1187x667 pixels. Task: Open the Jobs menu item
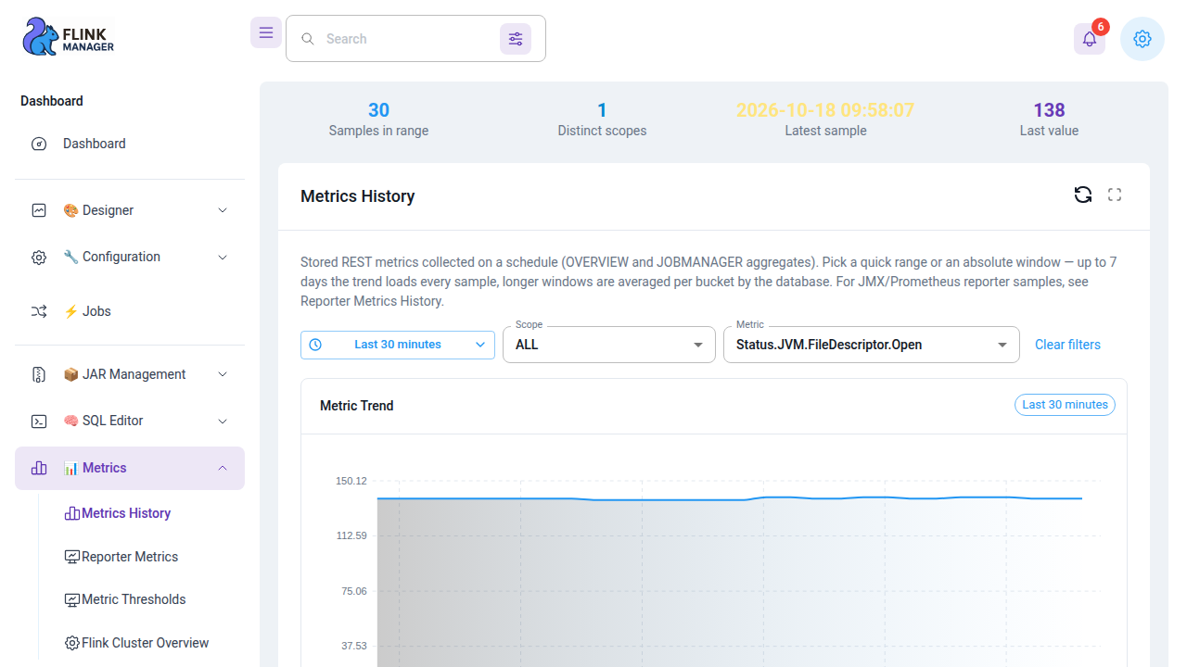pos(130,311)
